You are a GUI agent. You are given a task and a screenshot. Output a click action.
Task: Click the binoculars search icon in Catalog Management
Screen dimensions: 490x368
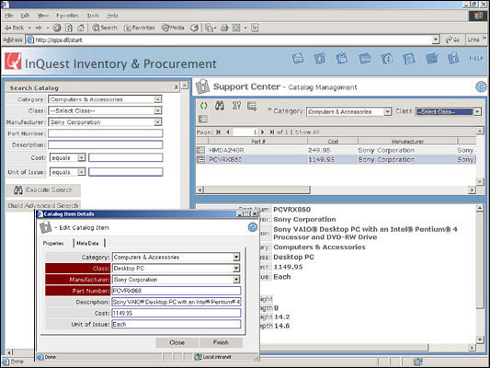click(x=220, y=106)
